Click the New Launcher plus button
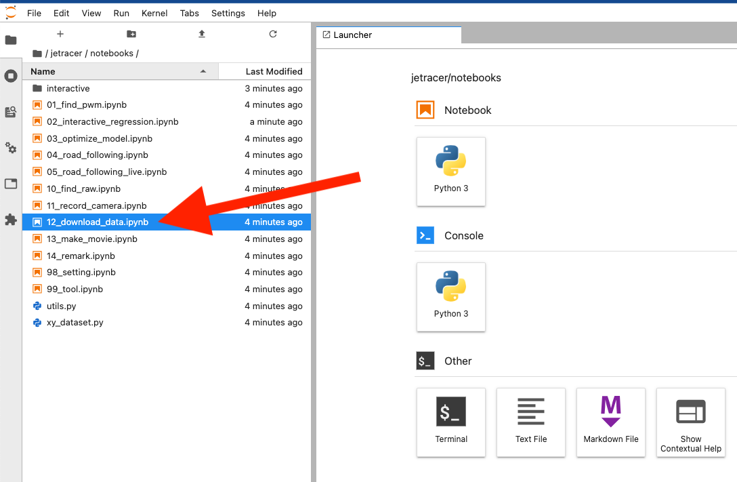The image size is (737, 482). point(60,34)
